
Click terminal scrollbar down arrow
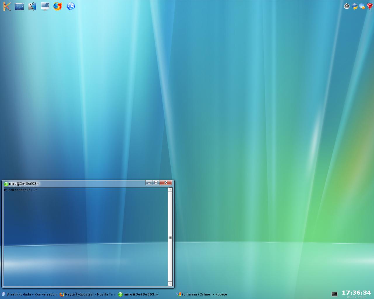point(170,284)
